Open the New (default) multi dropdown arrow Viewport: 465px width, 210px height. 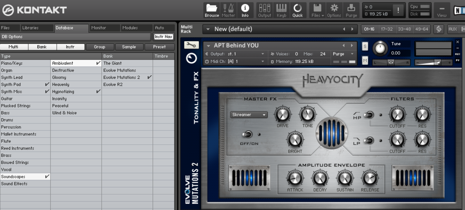pyautogui.click(x=208, y=29)
